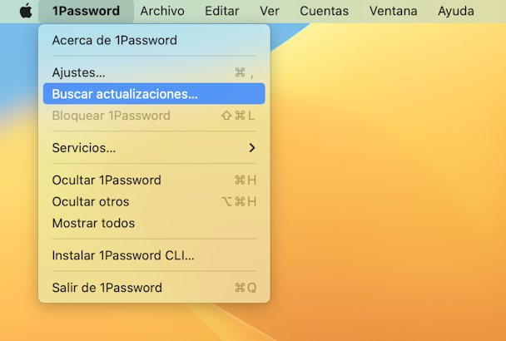
Task: Choose Instalar 1Password CLI…
Action: pyautogui.click(x=154, y=255)
